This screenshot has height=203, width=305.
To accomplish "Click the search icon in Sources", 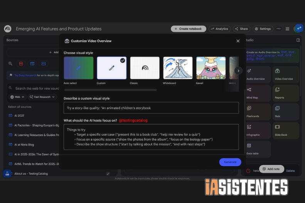I will [x=10, y=63].
